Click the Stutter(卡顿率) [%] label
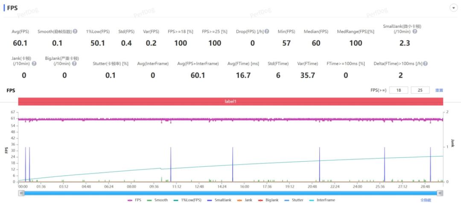The height and width of the screenshot is (203, 461). (x=111, y=64)
